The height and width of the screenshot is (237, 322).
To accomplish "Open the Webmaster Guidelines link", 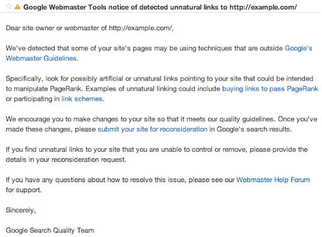I will pyautogui.click(x=41, y=58).
